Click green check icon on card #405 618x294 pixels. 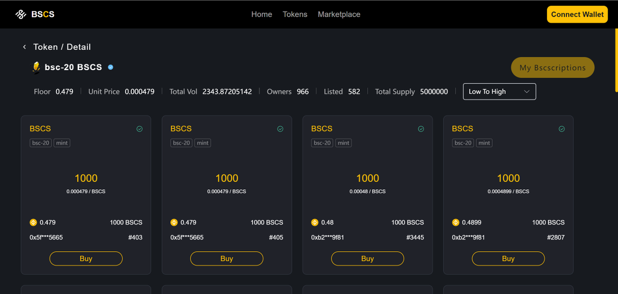click(280, 129)
